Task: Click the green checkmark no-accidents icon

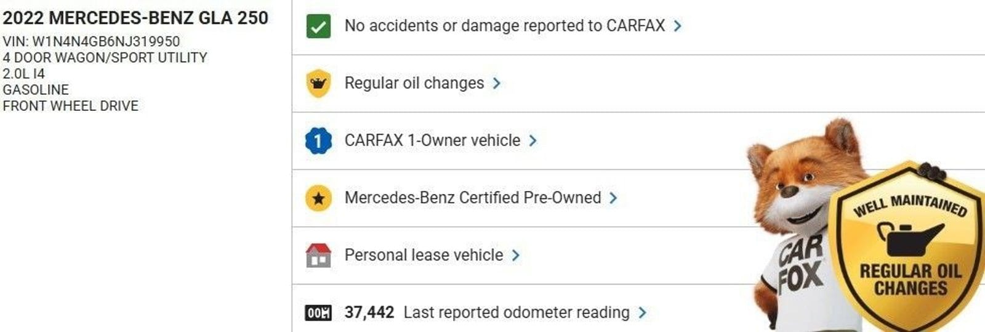Action: (318, 26)
